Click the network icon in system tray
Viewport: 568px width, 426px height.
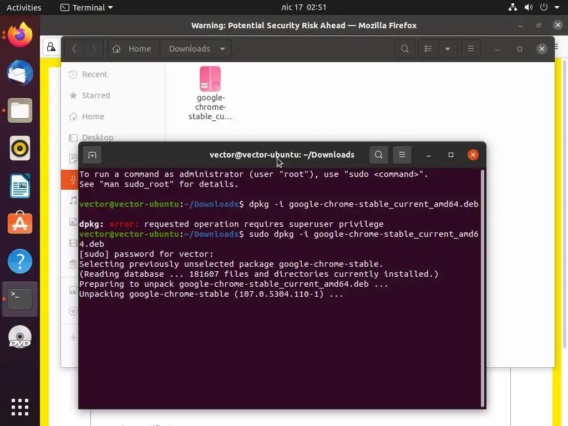pyautogui.click(x=513, y=7)
